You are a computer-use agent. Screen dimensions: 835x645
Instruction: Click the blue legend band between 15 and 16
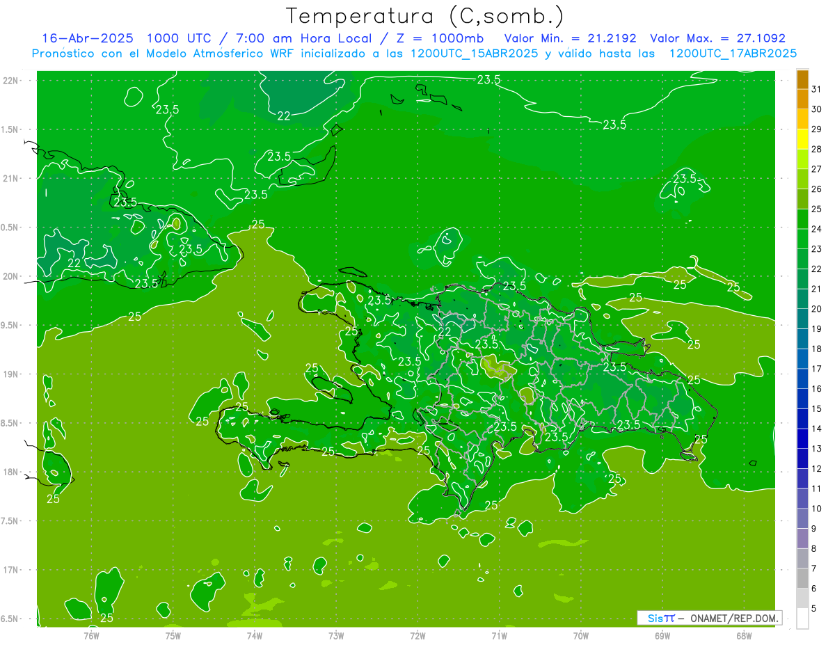click(802, 398)
